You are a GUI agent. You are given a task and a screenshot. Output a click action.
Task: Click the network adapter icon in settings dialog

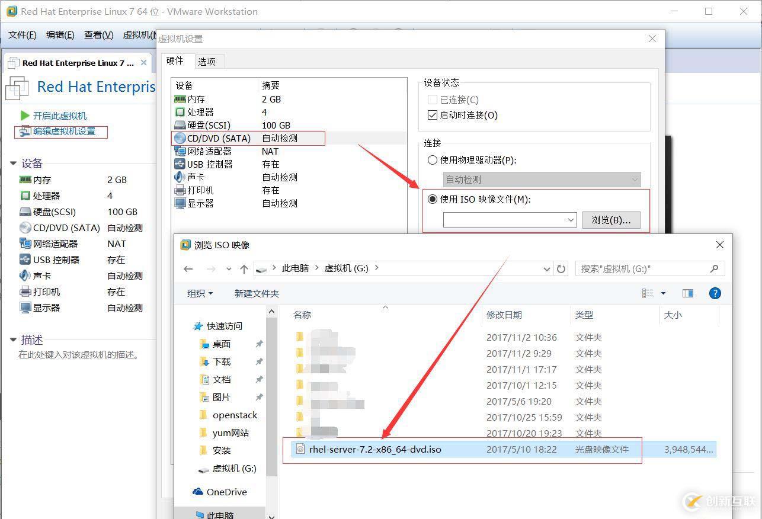click(x=180, y=152)
